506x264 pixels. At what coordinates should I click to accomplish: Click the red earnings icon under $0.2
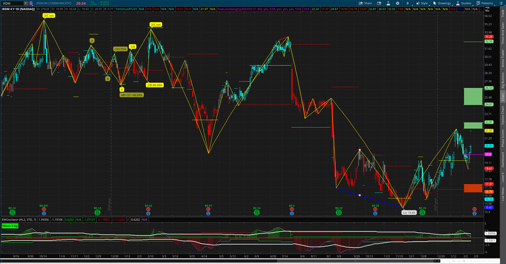coord(291,209)
